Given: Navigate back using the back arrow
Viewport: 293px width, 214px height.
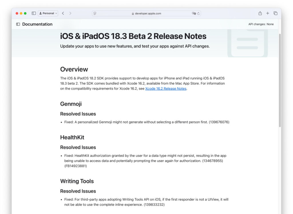Looking at the screenshot, I should [x=63, y=13].
